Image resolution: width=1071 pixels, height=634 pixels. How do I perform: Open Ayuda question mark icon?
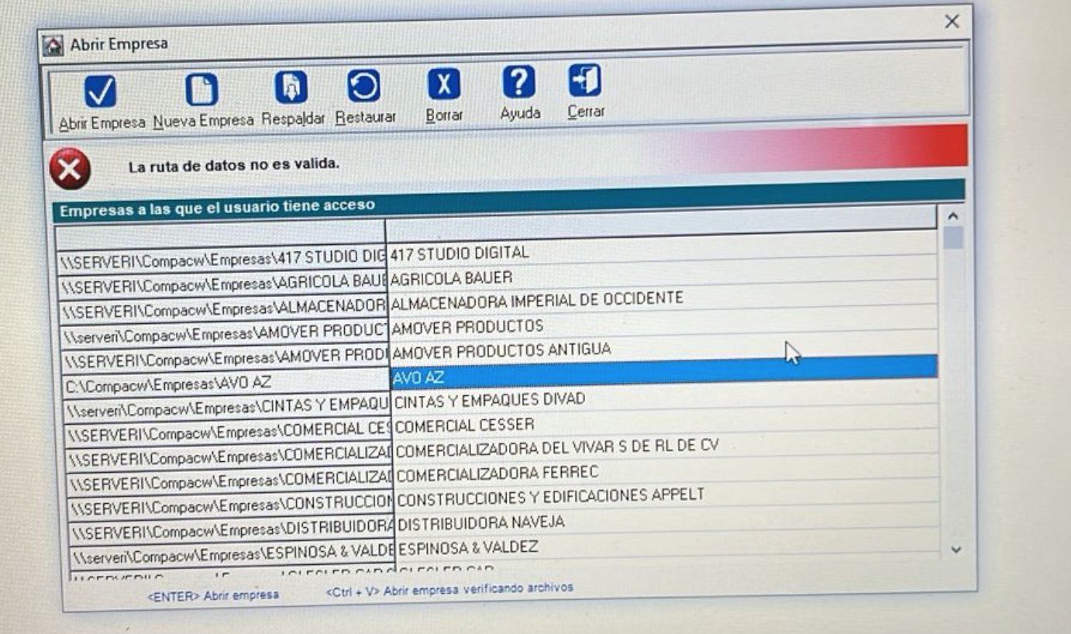pyautogui.click(x=518, y=81)
